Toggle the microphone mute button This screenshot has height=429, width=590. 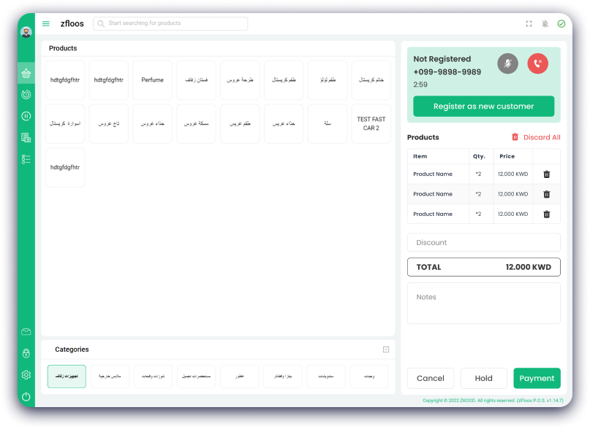pyautogui.click(x=507, y=63)
